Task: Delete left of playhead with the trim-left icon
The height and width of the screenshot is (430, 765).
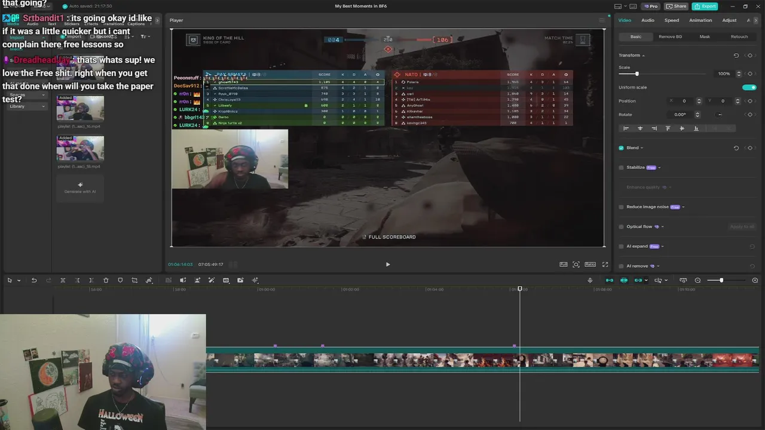Action: (77, 280)
